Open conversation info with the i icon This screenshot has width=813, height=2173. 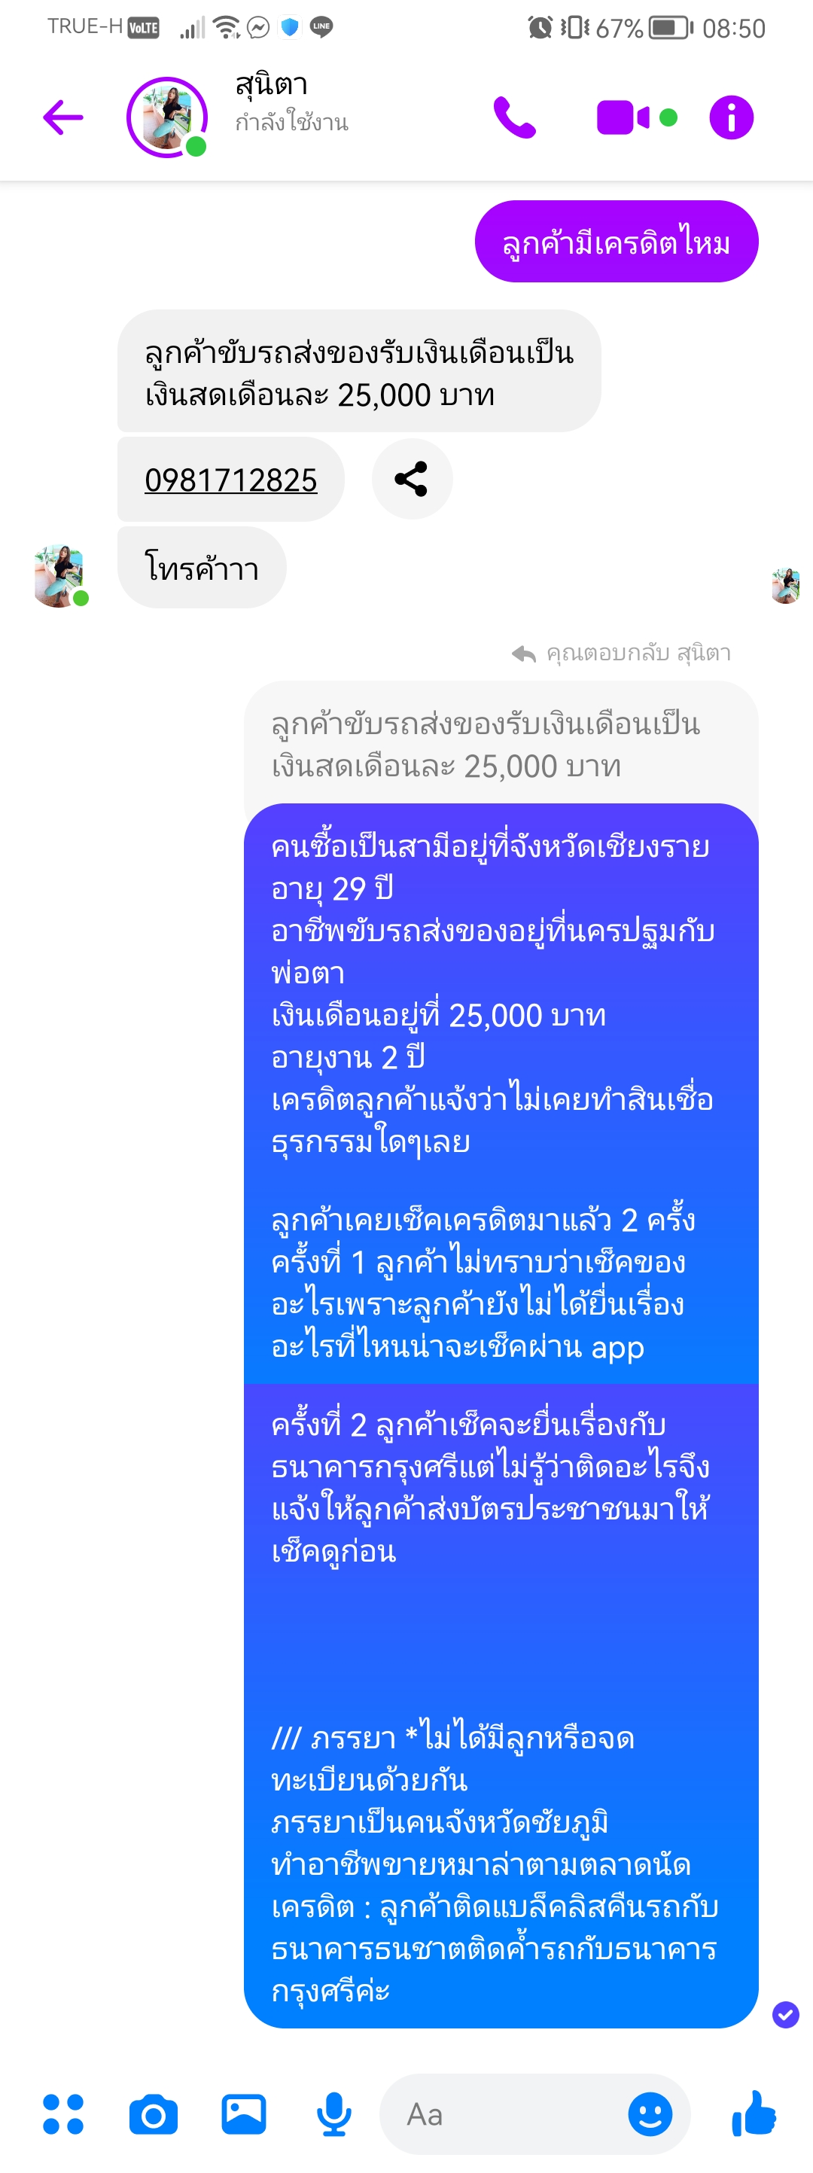pos(731,117)
